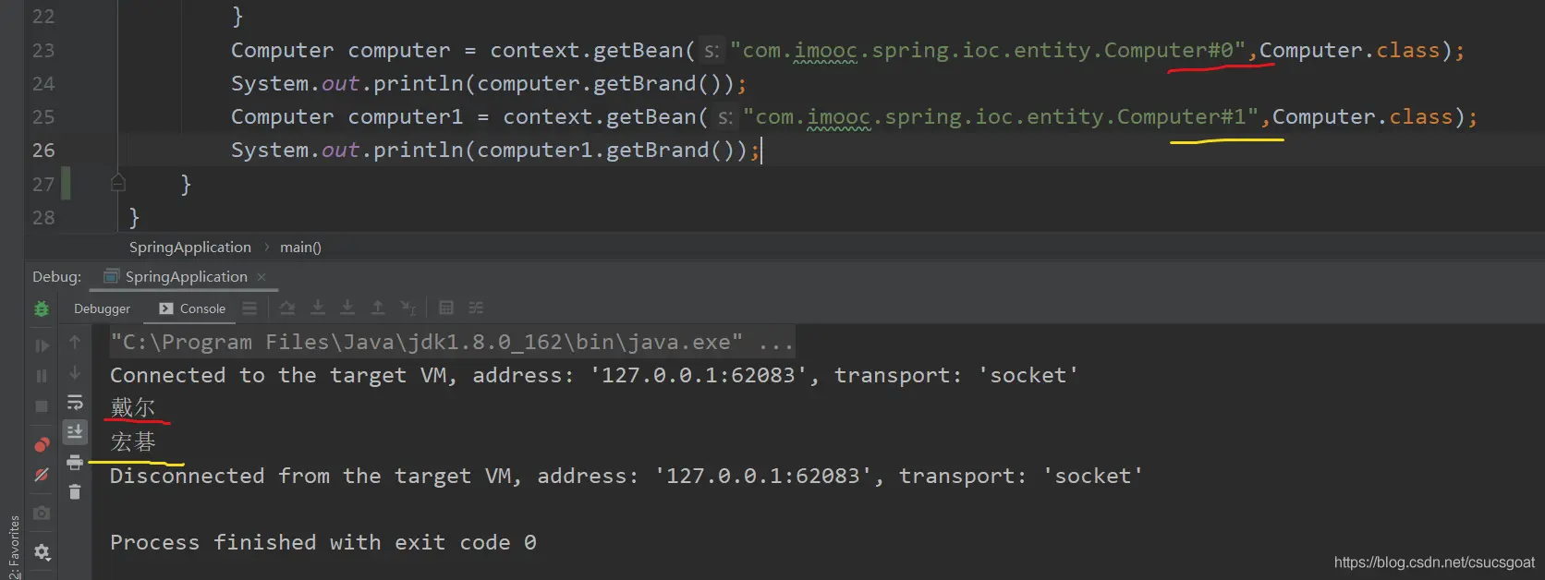The height and width of the screenshot is (580, 1545).
Task: Switch to the Debugger tab
Action: coord(102,308)
